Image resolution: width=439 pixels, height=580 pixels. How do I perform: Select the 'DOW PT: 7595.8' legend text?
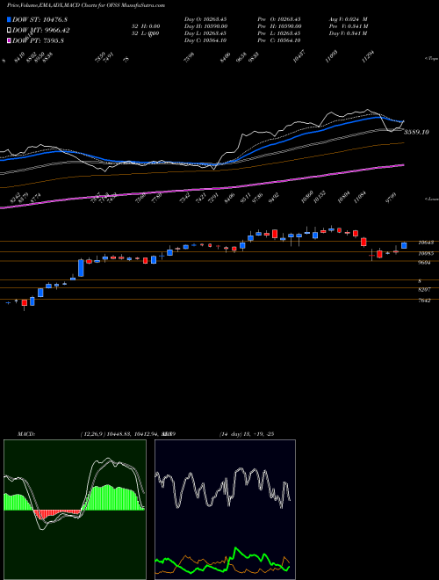pyautogui.click(x=39, y=40)
